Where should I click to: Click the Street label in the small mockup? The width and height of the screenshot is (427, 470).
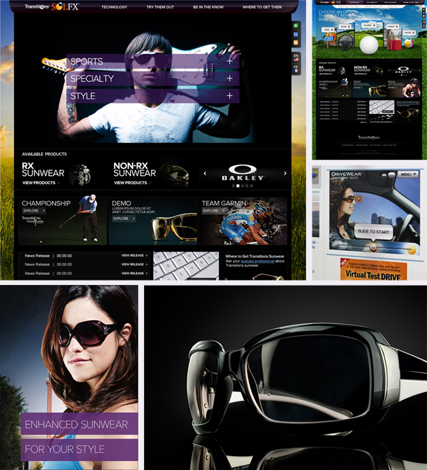point(392,27)
